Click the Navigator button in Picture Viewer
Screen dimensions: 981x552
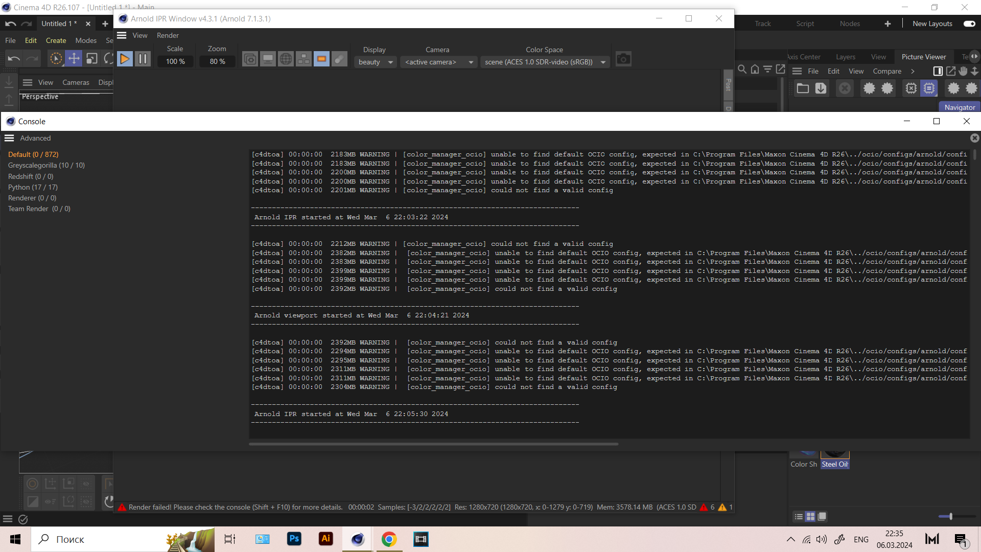click(x=960, y=107)
